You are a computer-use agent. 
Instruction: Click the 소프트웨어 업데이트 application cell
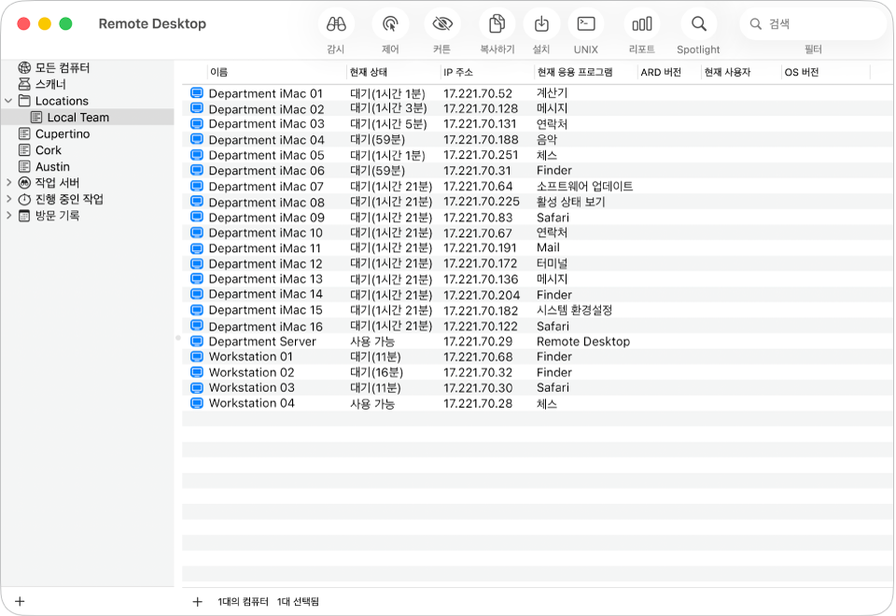(584, 187)
